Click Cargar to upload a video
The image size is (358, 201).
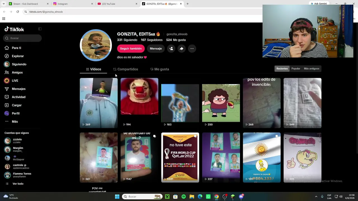coord(13,105)
